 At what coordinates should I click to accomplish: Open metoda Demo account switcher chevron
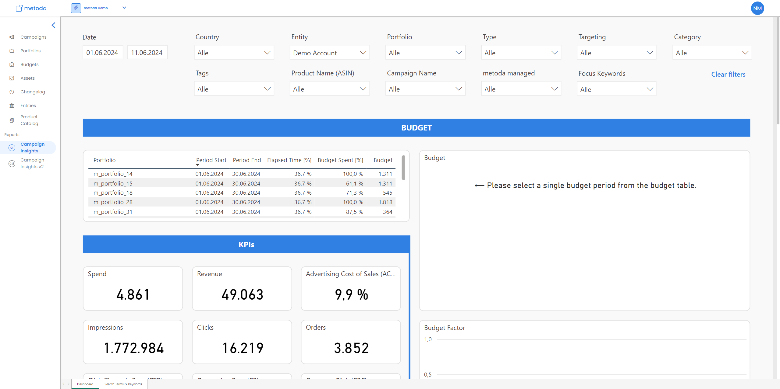pos(124,8)
